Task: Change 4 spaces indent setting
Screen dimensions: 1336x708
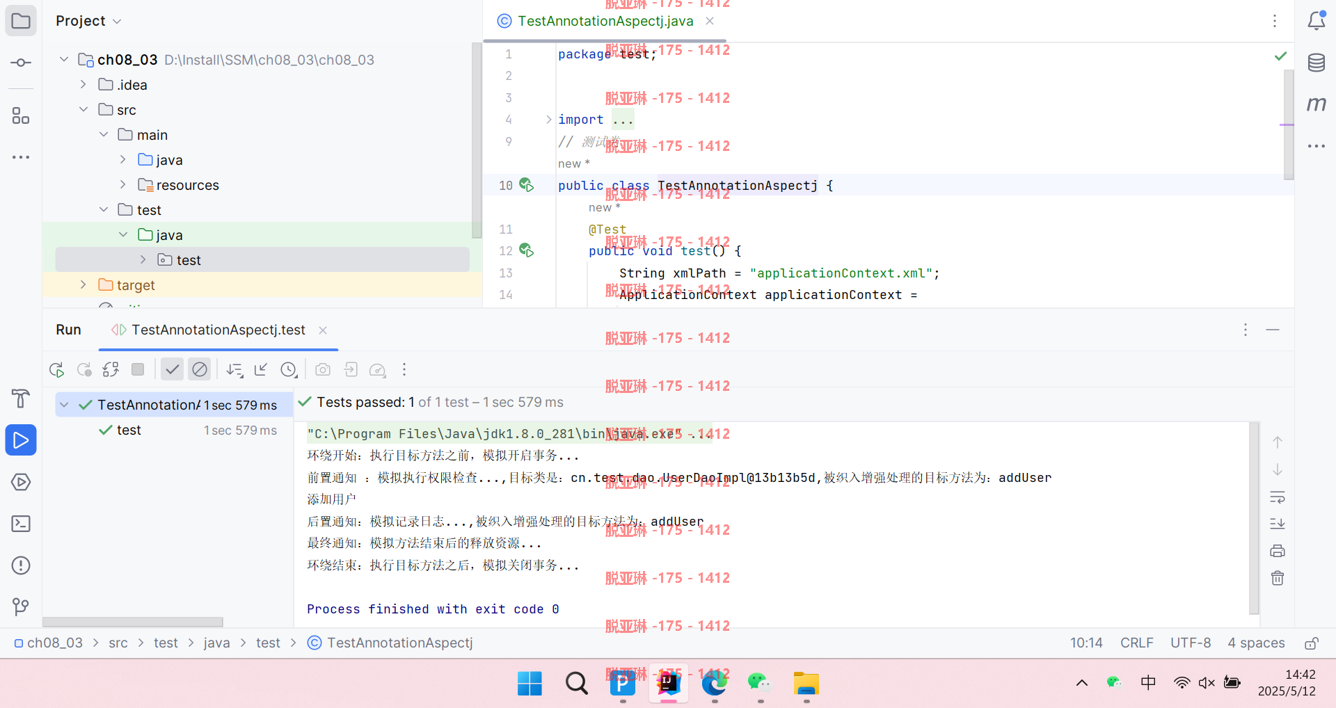Action: pyautogui.click(x=1256, y=643)
